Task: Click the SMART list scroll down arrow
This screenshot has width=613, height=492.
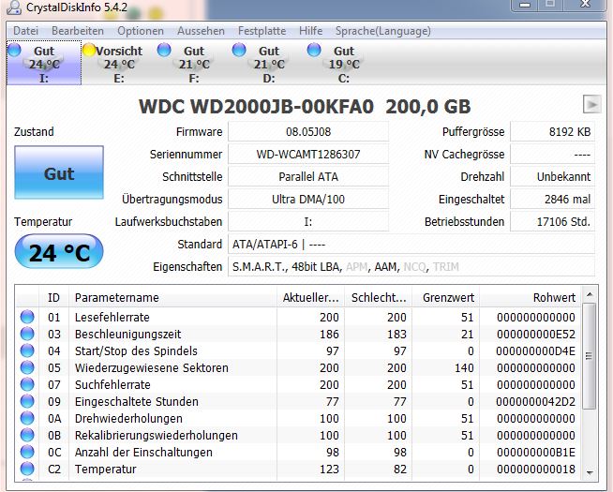Action: [590, 473]
